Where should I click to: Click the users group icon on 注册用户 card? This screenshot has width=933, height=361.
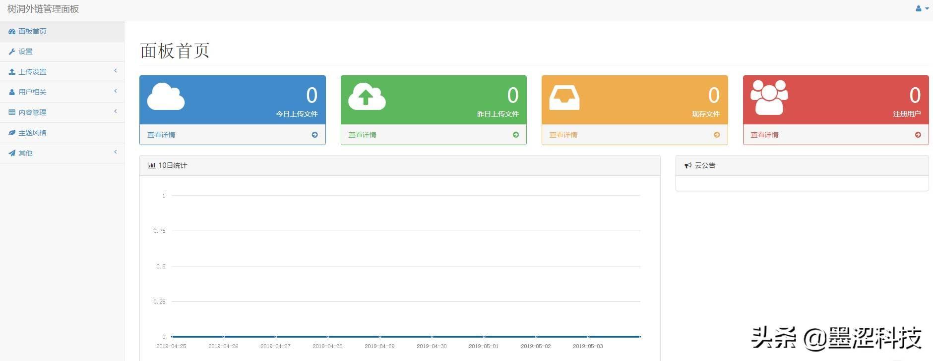click(769, 98)
